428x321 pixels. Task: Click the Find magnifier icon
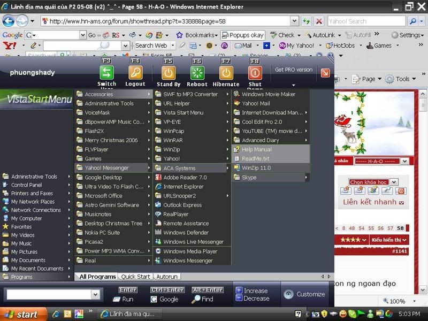196,299
